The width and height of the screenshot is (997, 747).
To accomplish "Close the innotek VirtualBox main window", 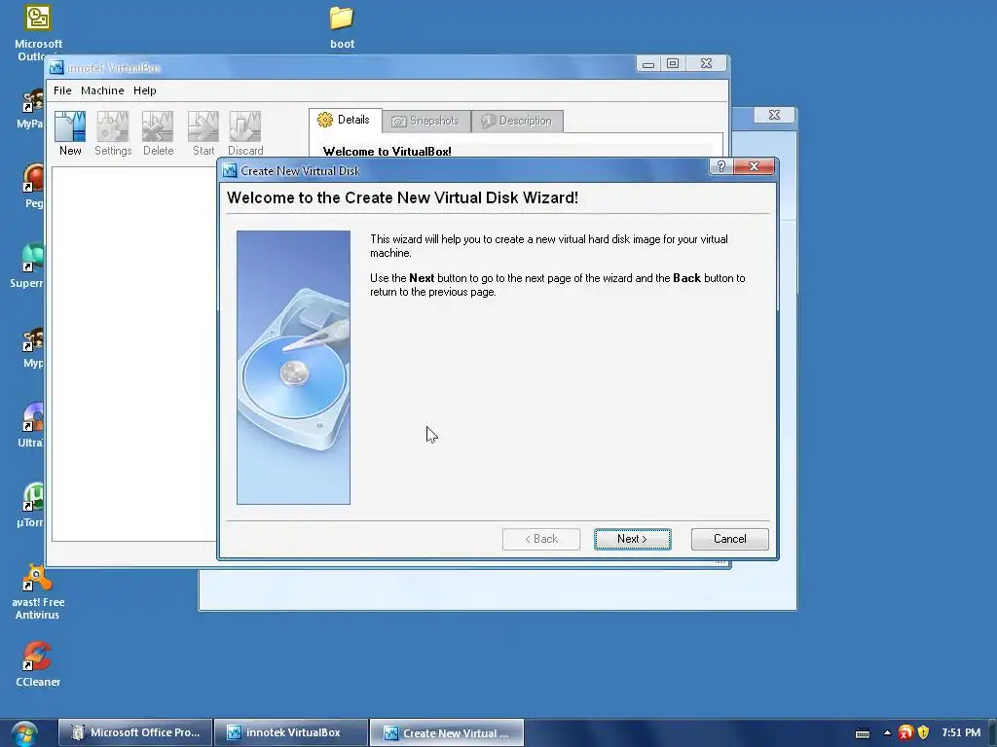I will (706, 63).
